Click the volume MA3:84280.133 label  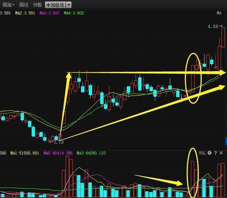(91, 153)
